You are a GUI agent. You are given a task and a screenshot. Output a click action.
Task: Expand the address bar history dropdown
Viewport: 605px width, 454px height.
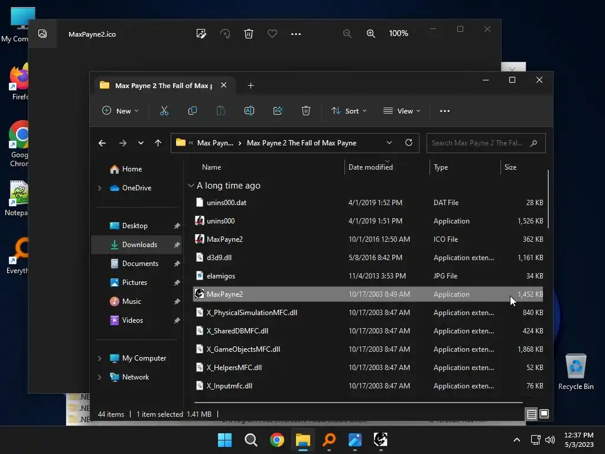(x=389, y=143)
